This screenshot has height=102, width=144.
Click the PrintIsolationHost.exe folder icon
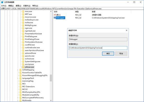coord(23,42)
